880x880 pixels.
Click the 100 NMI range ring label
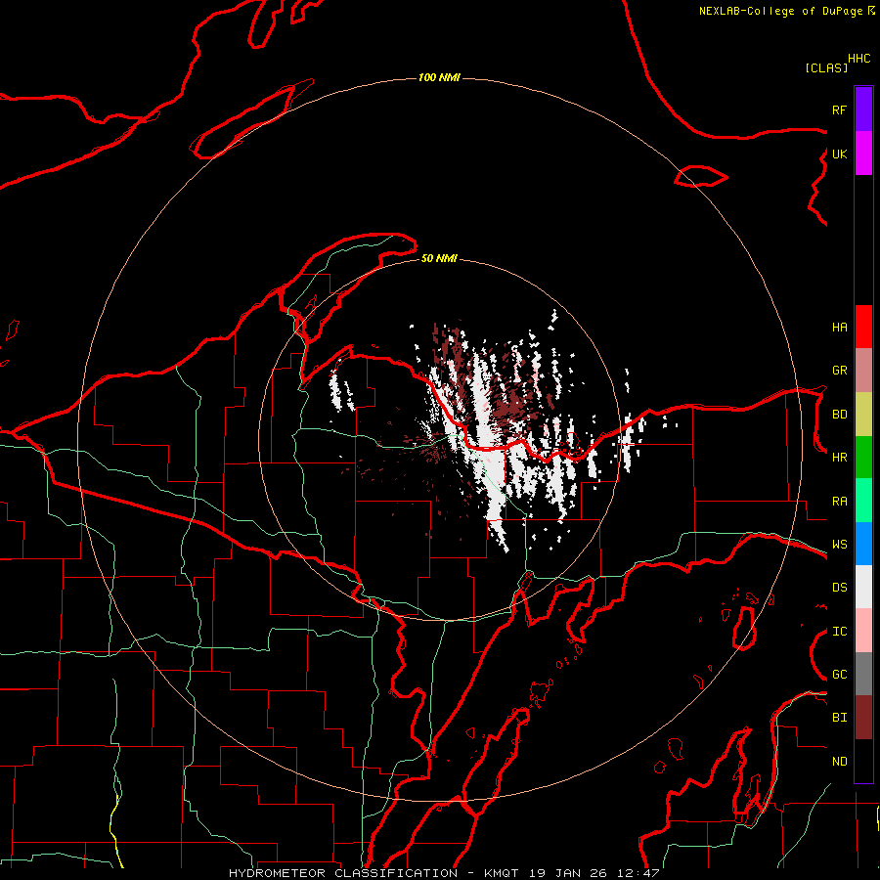(x=439, y=77)
